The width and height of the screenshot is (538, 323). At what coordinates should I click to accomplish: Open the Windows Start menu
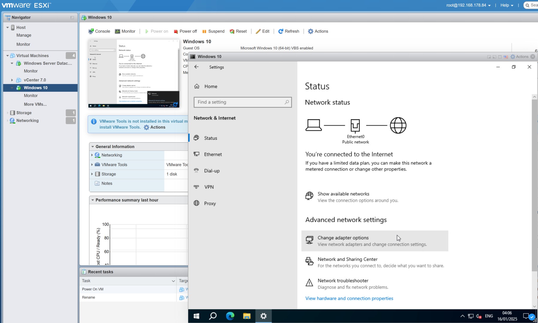coord(196,316)
